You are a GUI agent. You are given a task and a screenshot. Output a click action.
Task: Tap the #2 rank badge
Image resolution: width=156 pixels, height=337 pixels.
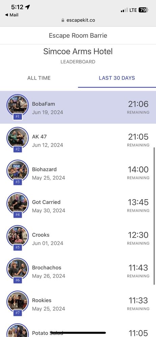pyautogui.click(x=18, y=149)
